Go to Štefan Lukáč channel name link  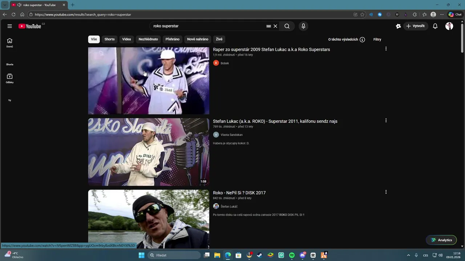pos(229,207)
